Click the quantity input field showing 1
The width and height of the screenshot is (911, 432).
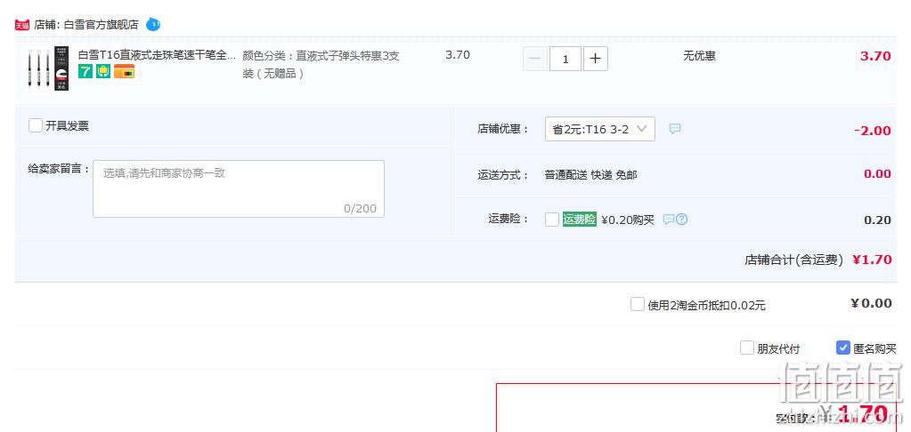565,59
